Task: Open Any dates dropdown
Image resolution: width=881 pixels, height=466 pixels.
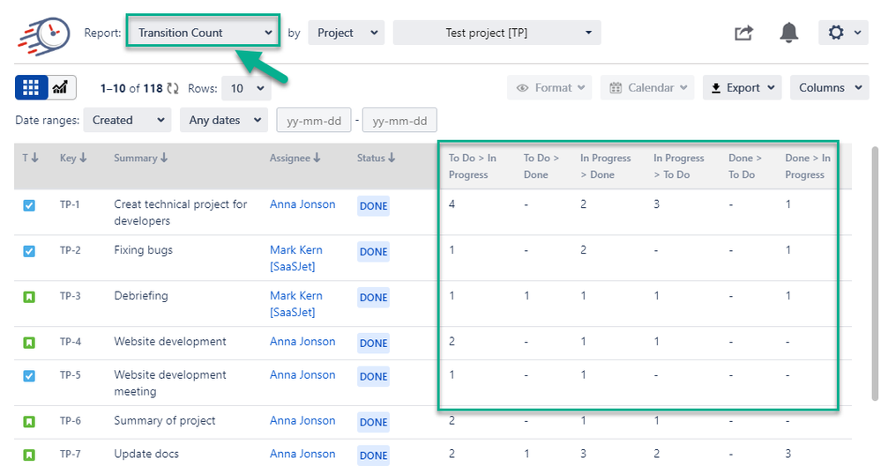Action: [224, 120]
